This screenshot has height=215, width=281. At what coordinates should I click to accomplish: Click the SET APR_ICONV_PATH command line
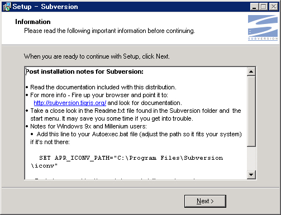click(127, 162)
